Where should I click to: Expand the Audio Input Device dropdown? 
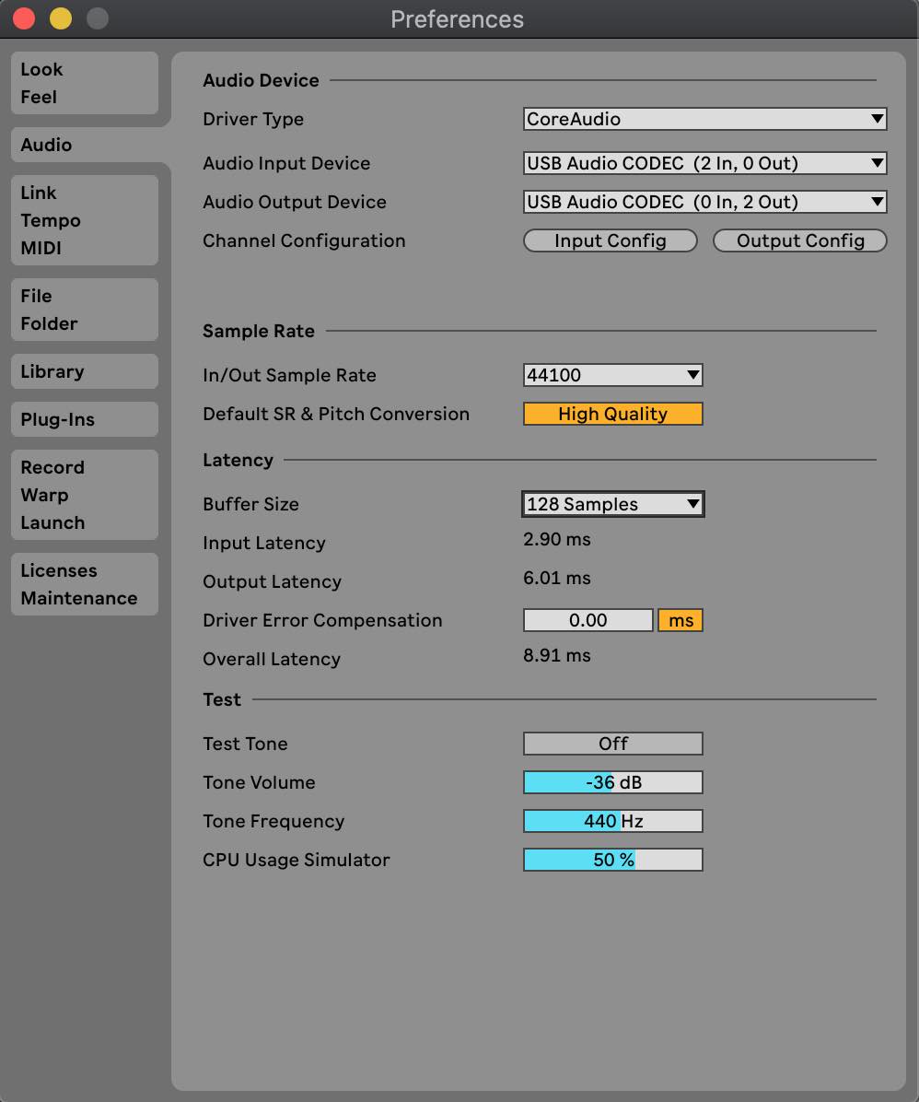[704, 163]
